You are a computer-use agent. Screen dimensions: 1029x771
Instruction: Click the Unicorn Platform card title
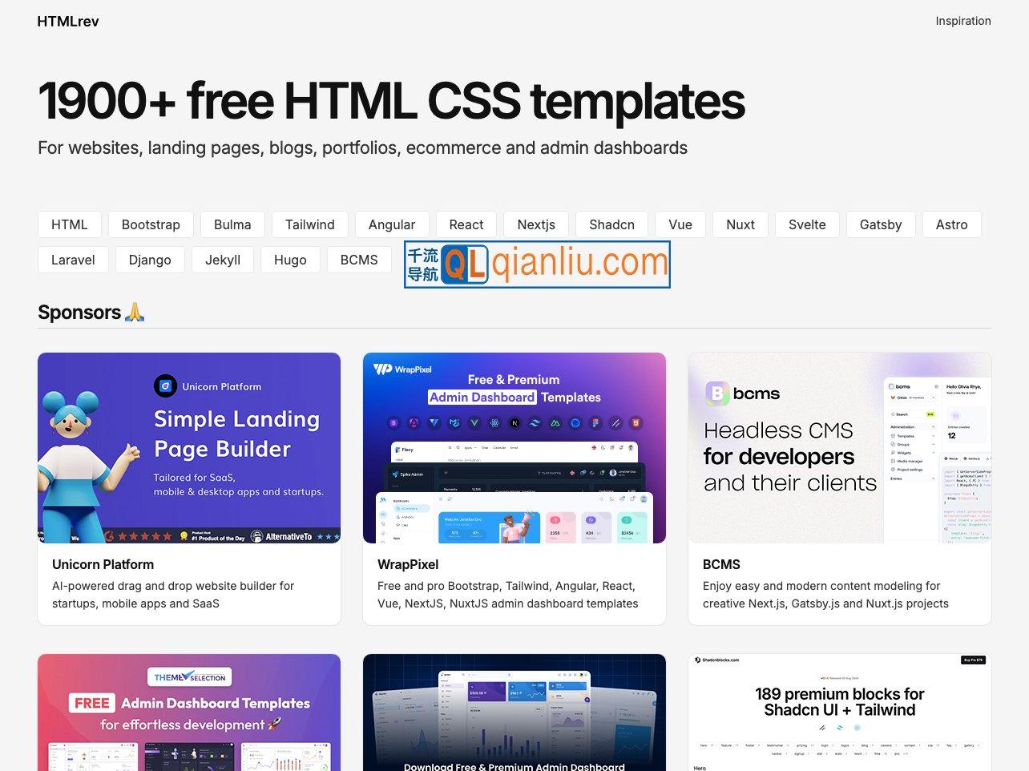tap(103, 564)
